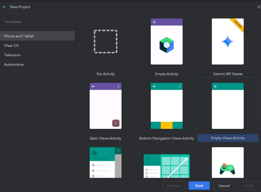Switch to Automotive templates

click(38, 64)
